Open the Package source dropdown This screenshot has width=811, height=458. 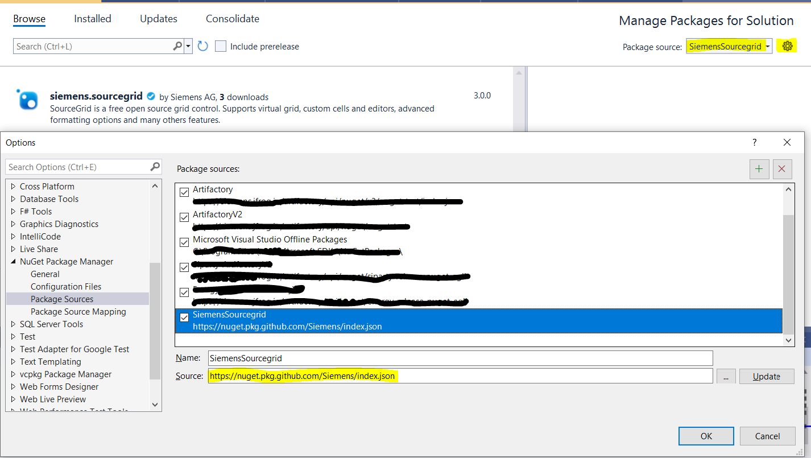tap(729, 46)
